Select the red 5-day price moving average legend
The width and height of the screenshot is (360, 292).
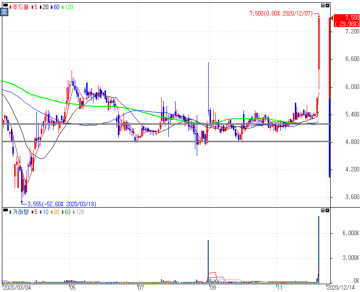coord(35,7)
